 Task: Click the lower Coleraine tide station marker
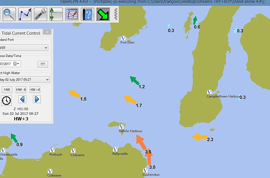(50, 171)
